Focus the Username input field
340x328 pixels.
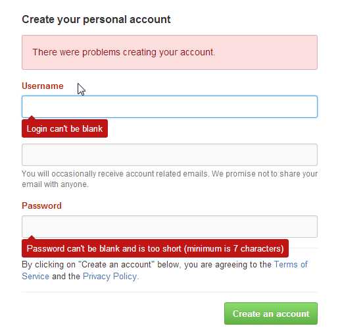point(170,107)
